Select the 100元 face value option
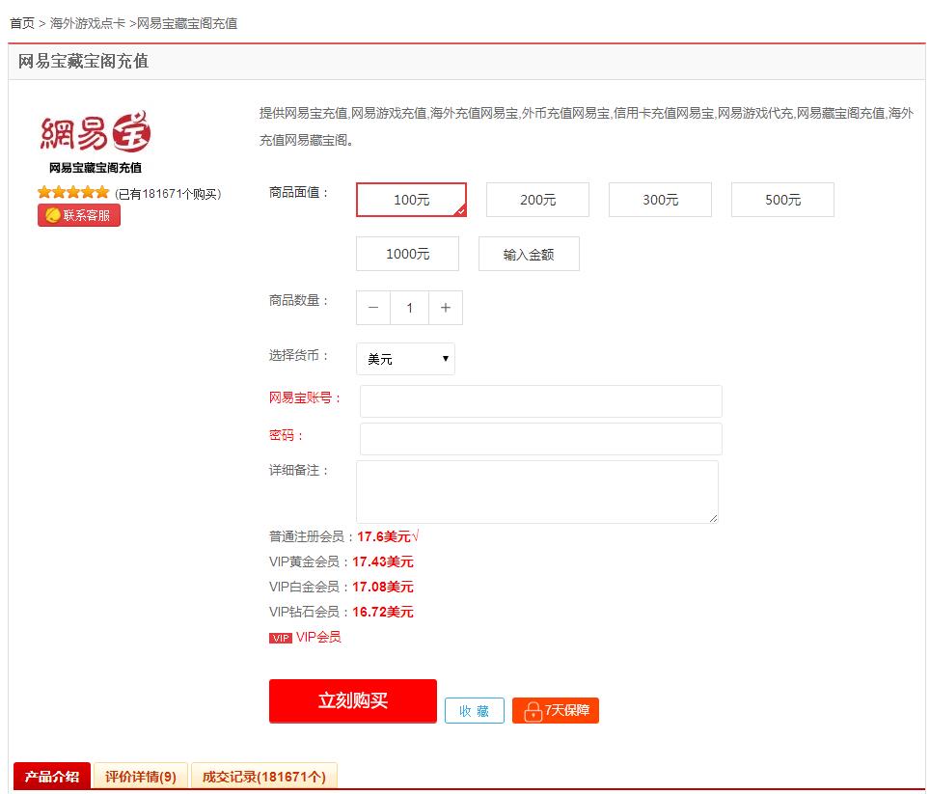This screenshot has height=794, width=930. click(x=411, y=200)
